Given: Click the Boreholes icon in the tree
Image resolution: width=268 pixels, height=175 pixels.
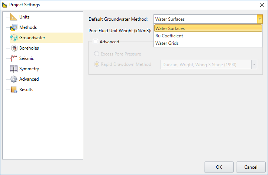Looking at the screenshot, I should [14, 48].
